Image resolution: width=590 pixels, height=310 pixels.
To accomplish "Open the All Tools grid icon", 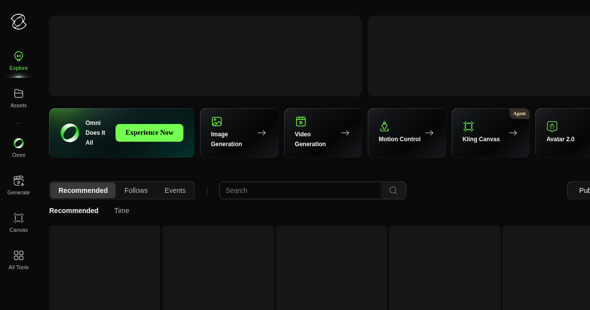I will [19, 255].
